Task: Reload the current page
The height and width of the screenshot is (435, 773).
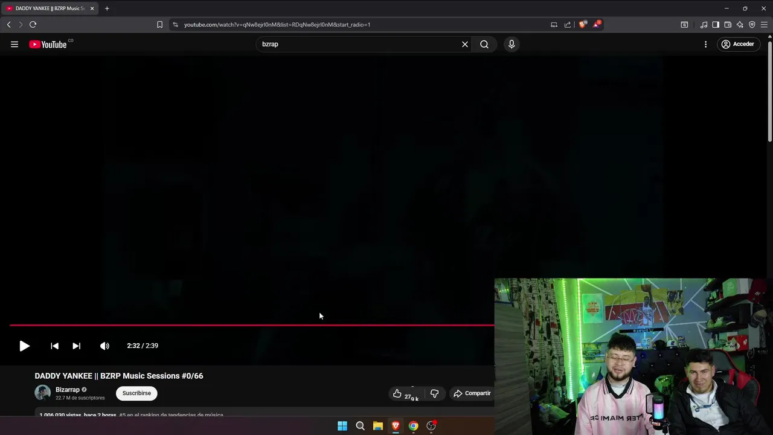Action: pos(33,24)
